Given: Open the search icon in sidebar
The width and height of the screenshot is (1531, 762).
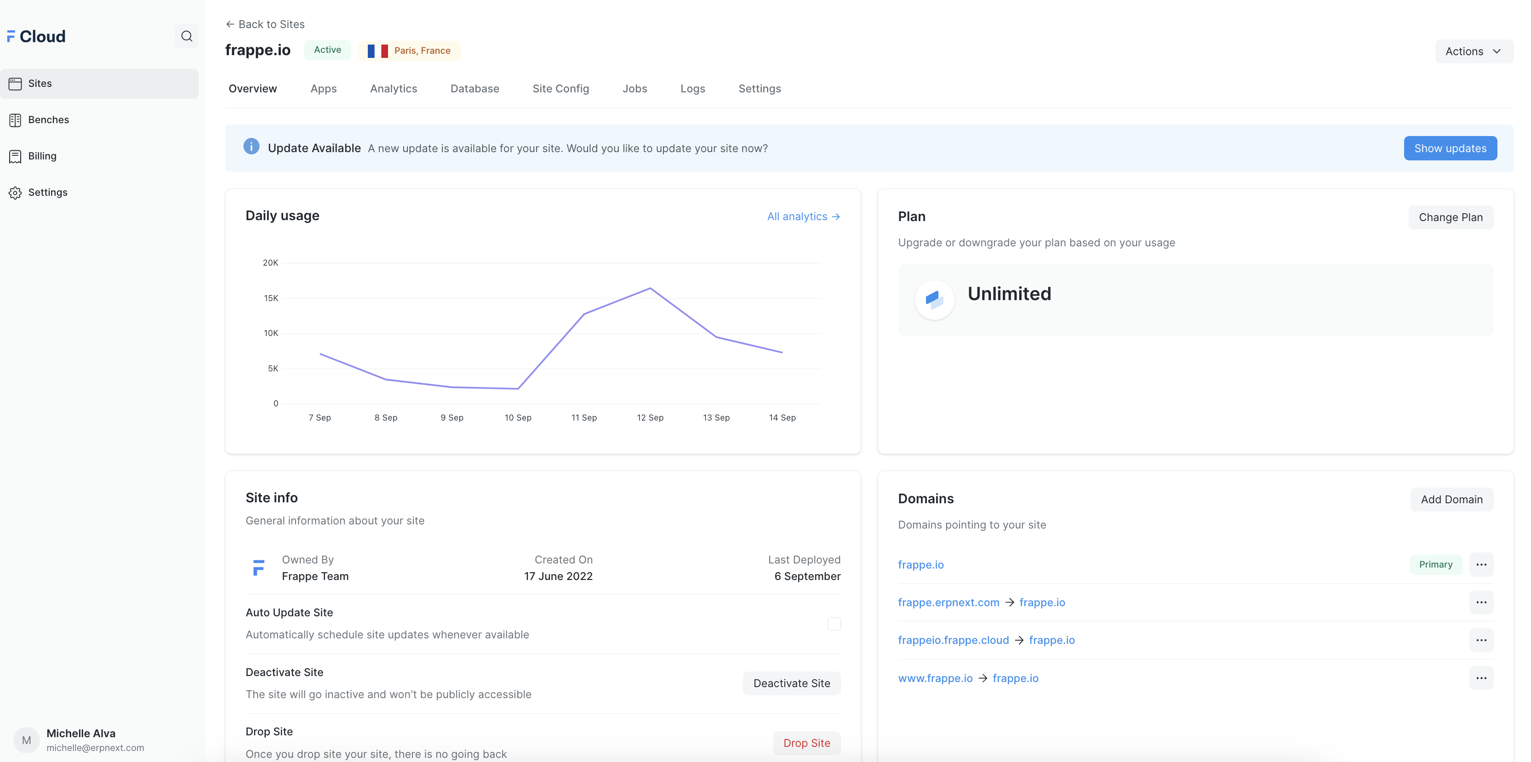Looking at the screenshot, I should 187,36.
